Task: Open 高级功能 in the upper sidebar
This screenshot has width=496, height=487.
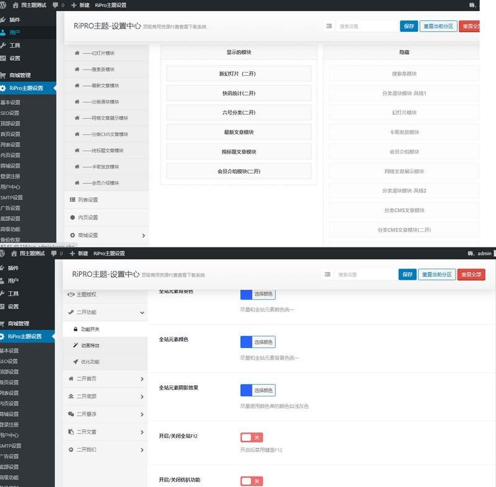Action: (10, 229)
